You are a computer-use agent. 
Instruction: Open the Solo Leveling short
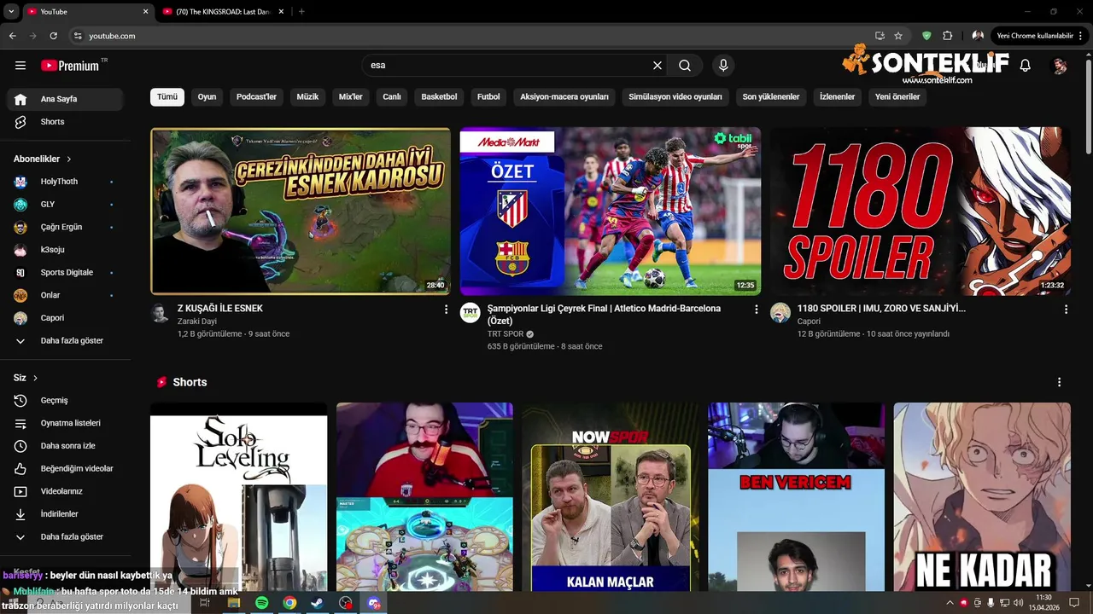pyautogui.click(x=238, y=497)
